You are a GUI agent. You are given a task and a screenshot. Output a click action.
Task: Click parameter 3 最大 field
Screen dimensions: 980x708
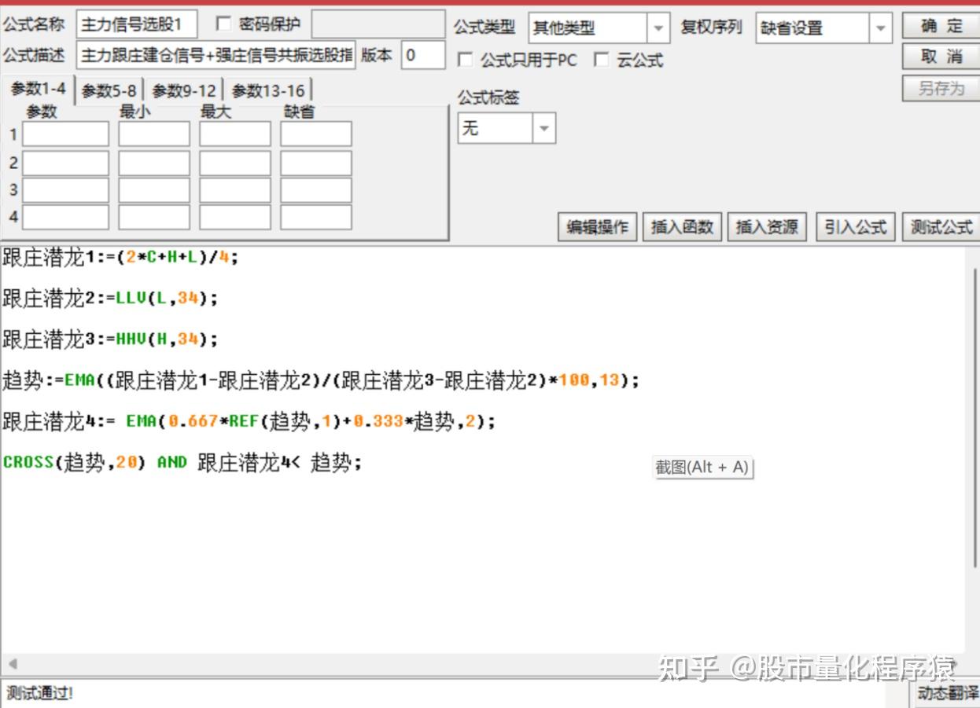(x=234, y=189)
